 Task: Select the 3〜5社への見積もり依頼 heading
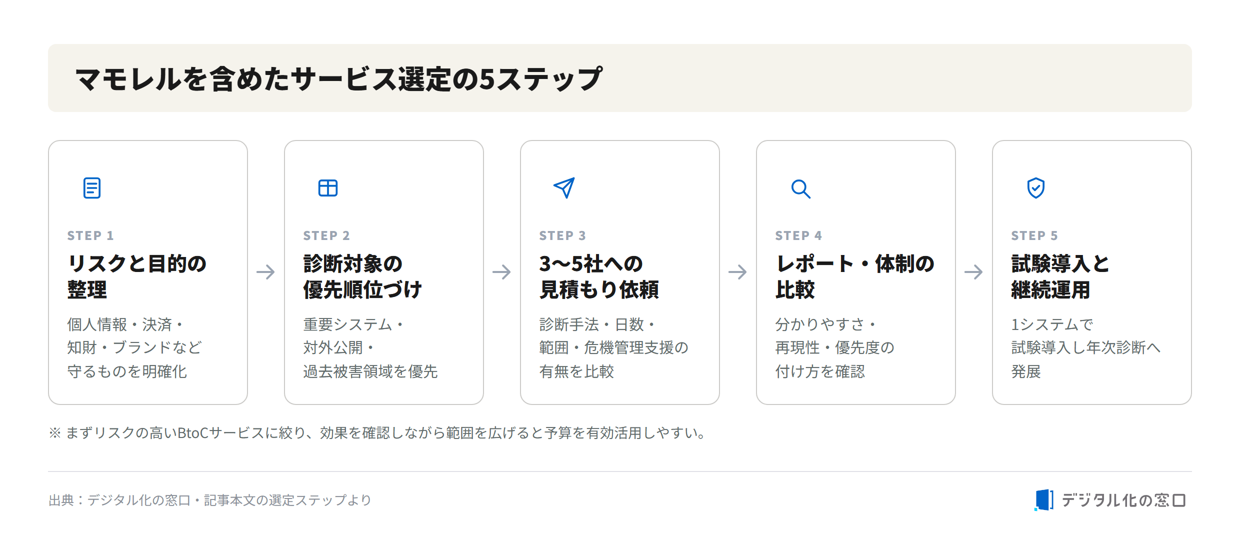[x=599, y=276]
